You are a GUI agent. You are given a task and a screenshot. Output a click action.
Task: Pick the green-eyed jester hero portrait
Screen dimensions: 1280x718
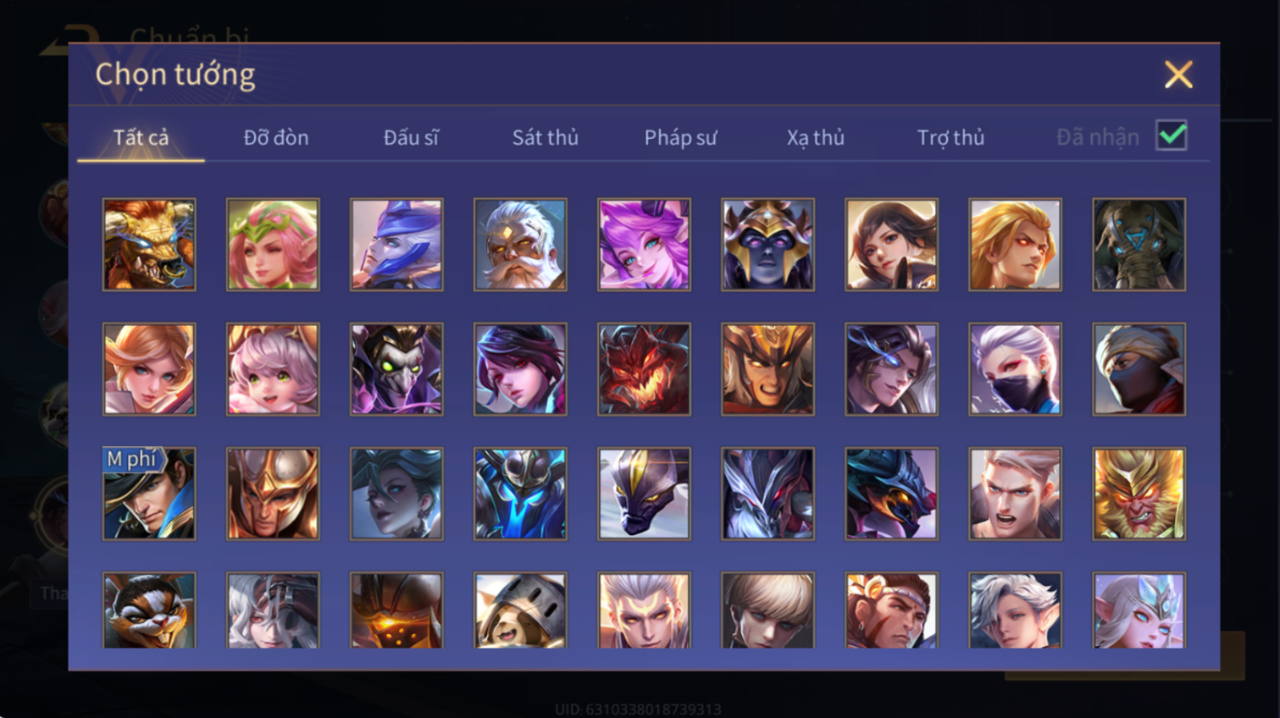point(396,369)
